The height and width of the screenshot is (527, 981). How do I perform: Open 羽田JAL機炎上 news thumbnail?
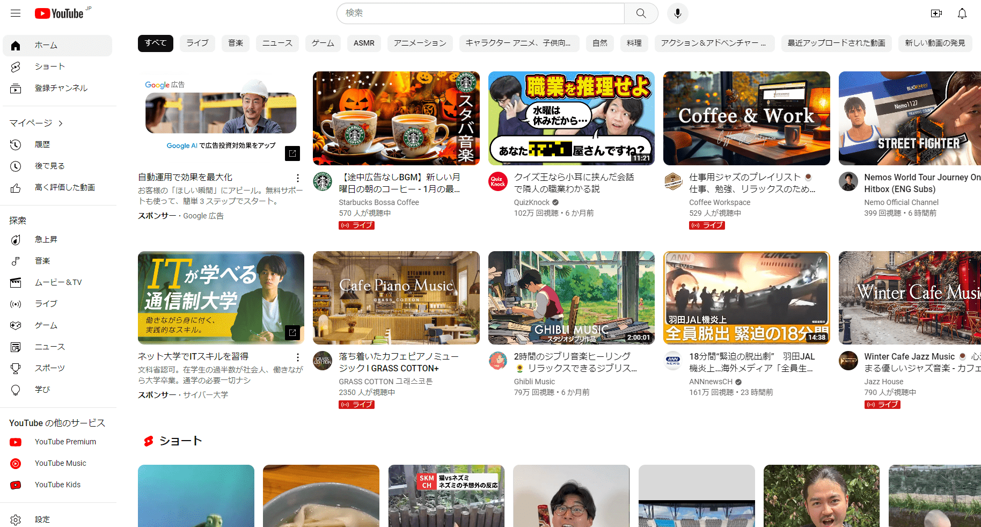(x=746, y=298)
